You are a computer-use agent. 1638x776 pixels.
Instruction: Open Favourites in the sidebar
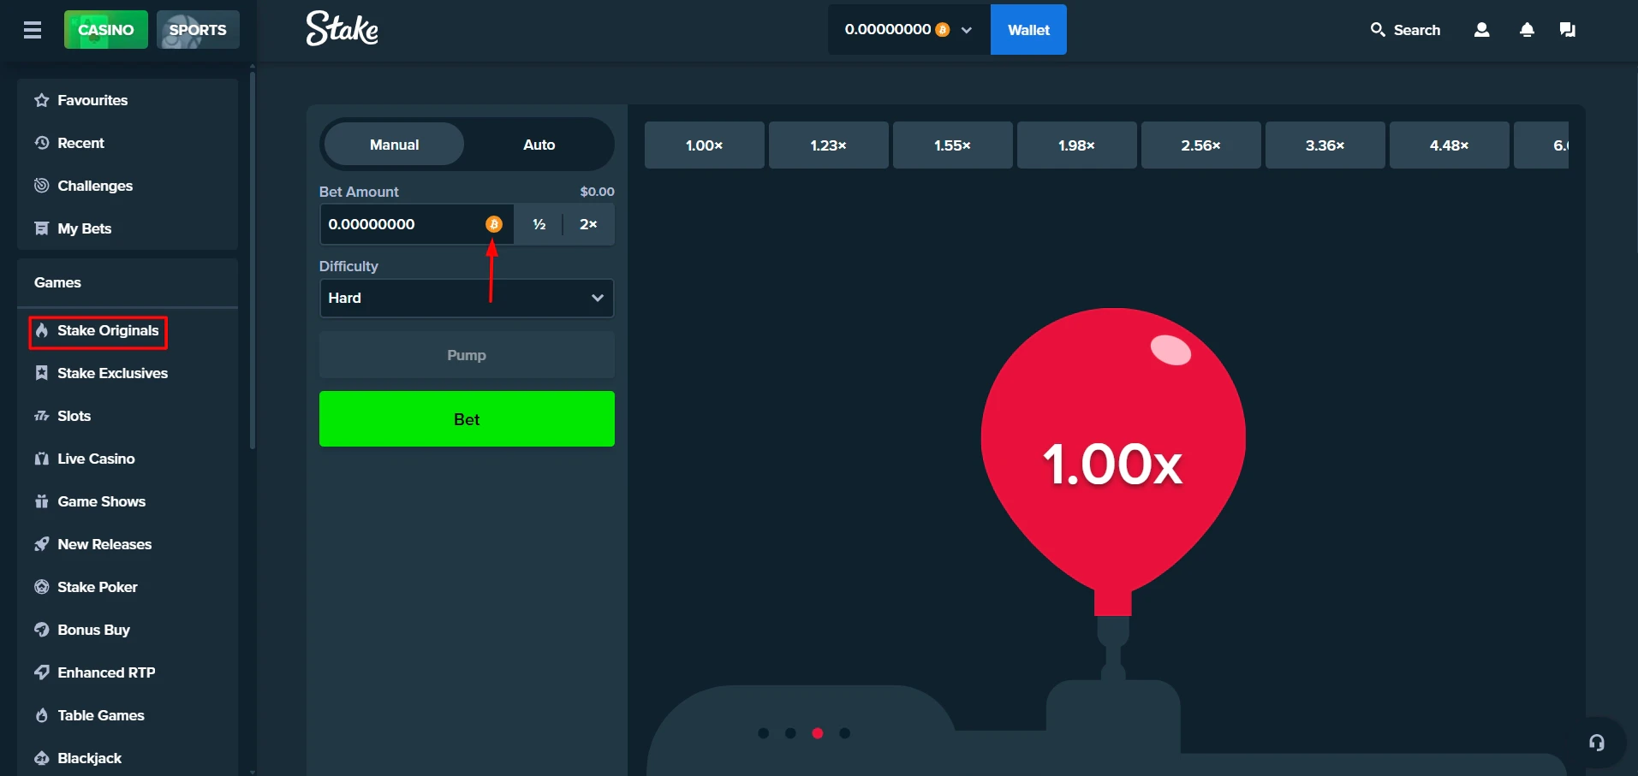pos(128,100)
